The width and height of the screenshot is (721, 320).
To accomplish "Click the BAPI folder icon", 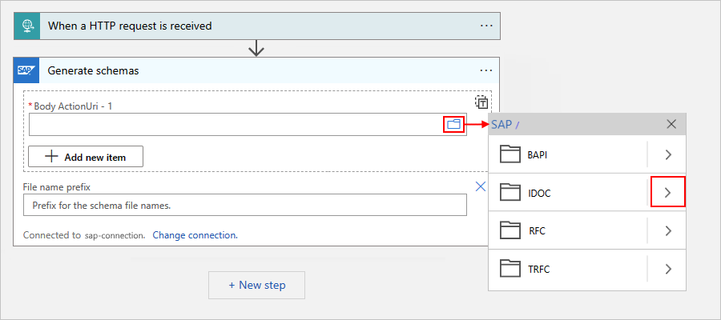I will tap(510, 154).
